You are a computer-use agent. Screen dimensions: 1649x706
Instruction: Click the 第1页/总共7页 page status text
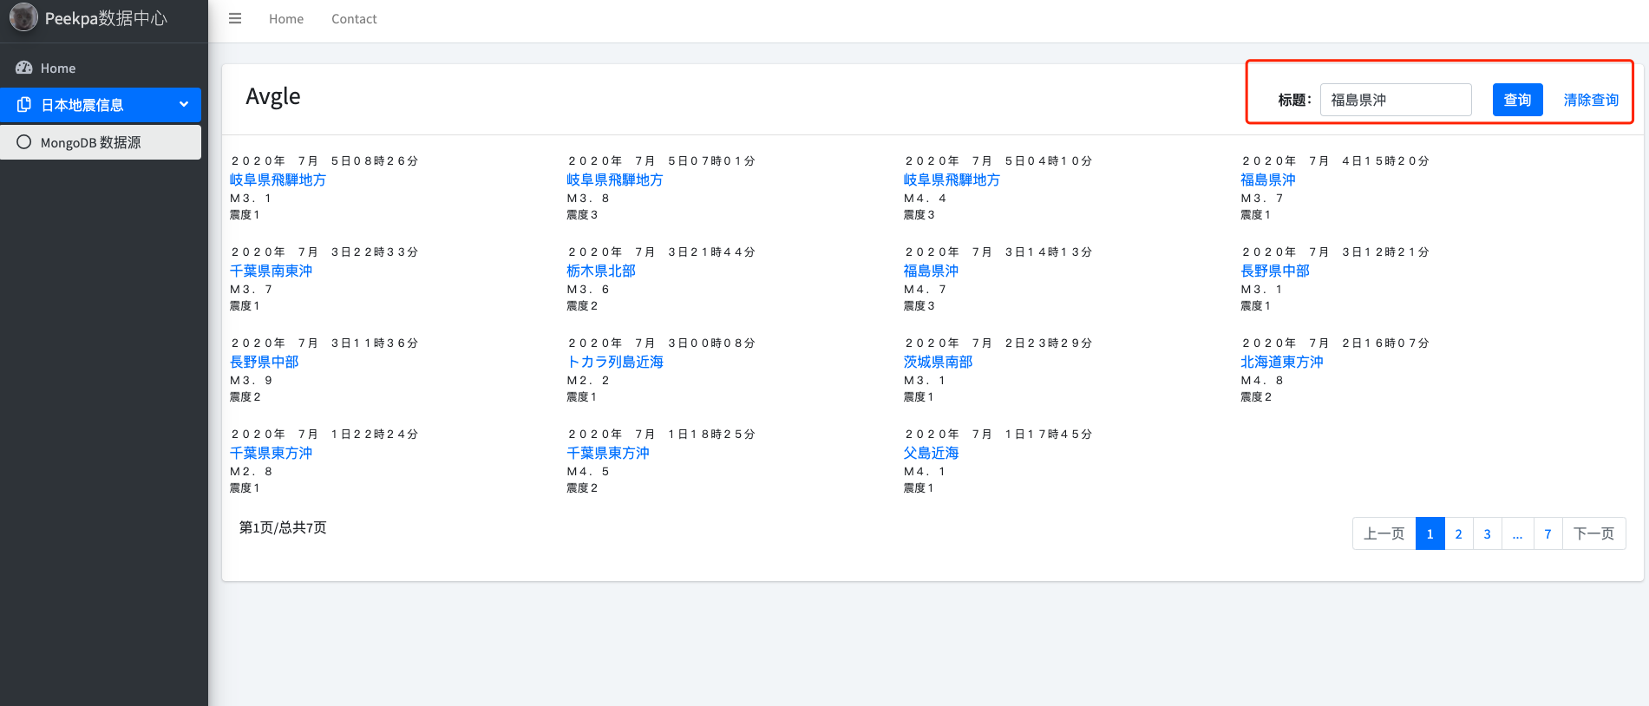click(283, 527)
